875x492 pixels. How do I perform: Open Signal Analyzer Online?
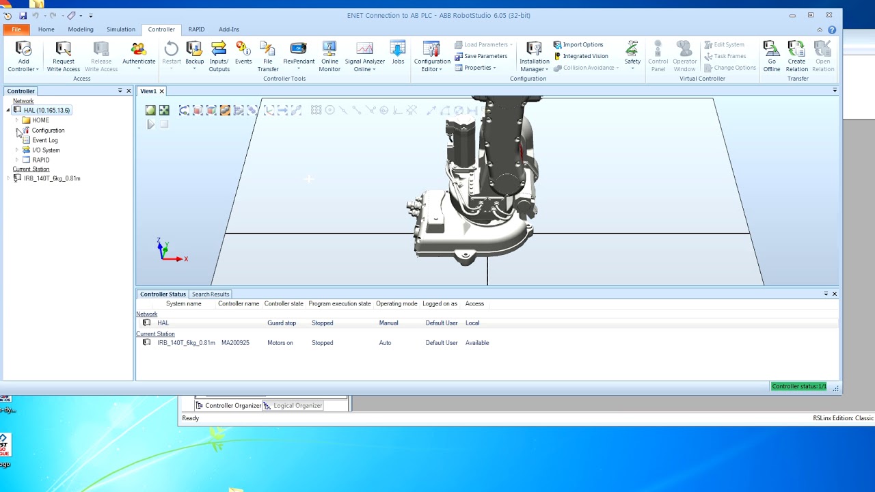364,57
